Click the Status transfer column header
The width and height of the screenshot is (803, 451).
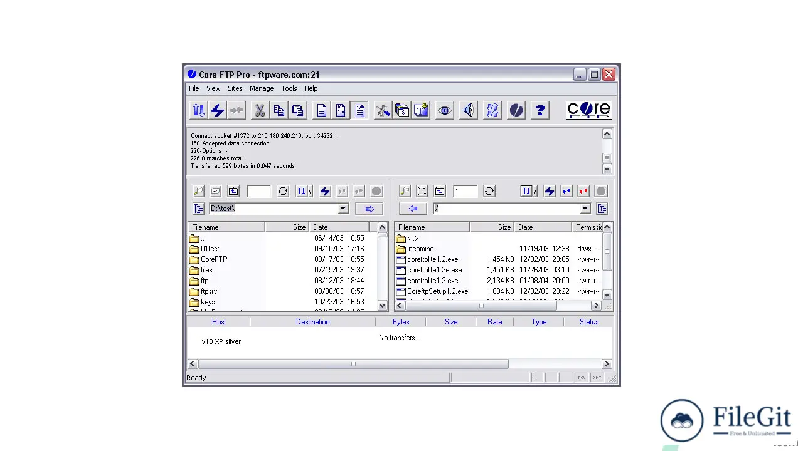click(588, 322)
